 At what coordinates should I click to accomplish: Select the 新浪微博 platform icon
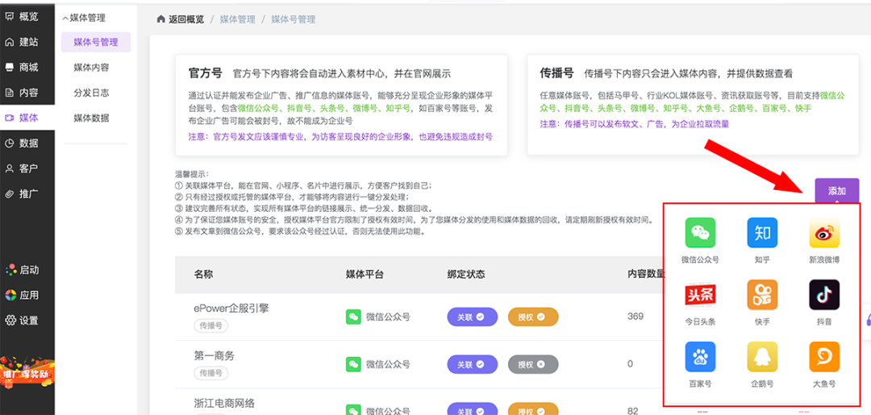(824, 232)
